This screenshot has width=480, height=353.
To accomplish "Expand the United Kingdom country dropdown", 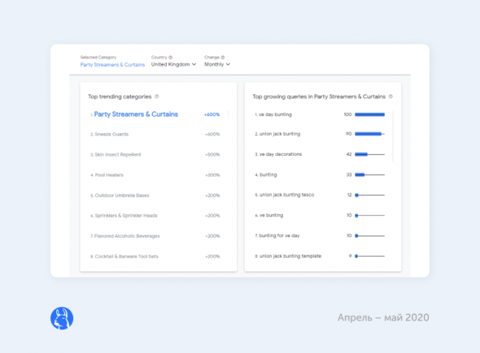I will coord(174,64).
